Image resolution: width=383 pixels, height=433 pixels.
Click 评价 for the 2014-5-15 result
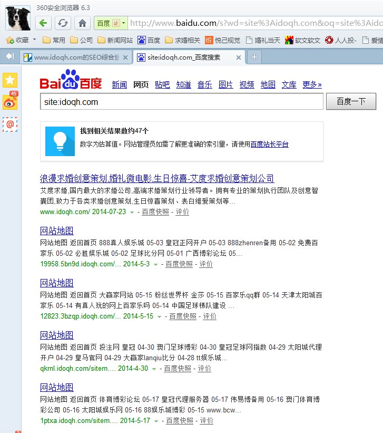tap(210, 316)
